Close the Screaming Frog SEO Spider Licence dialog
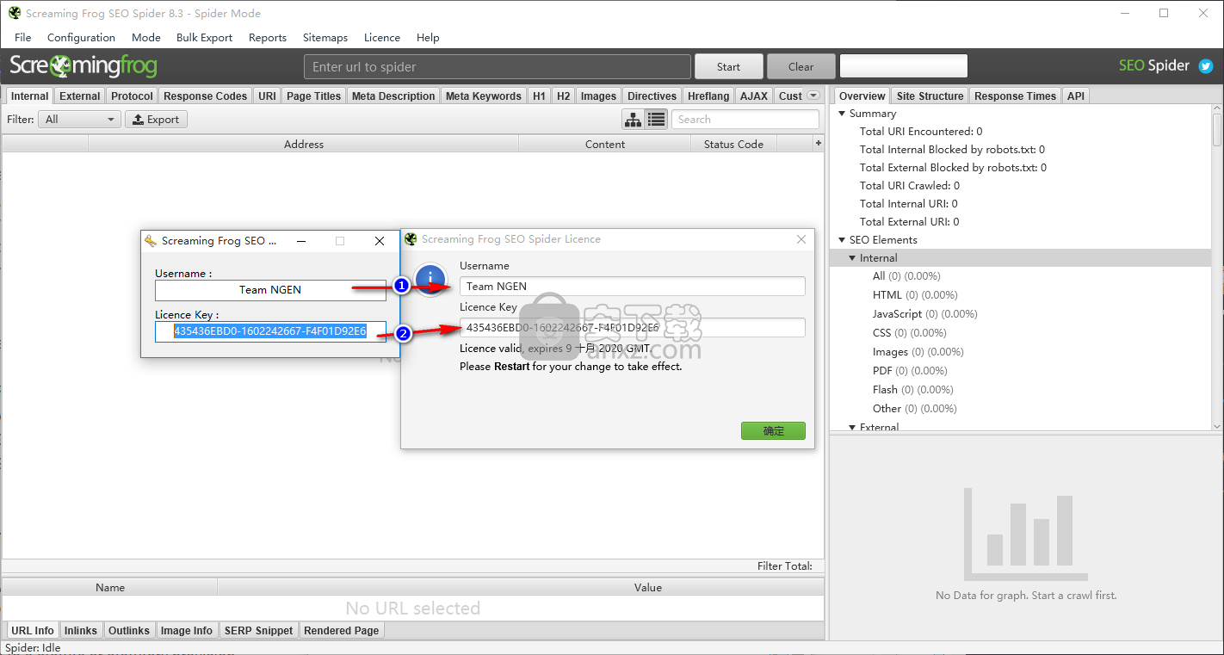 point(801,239)
